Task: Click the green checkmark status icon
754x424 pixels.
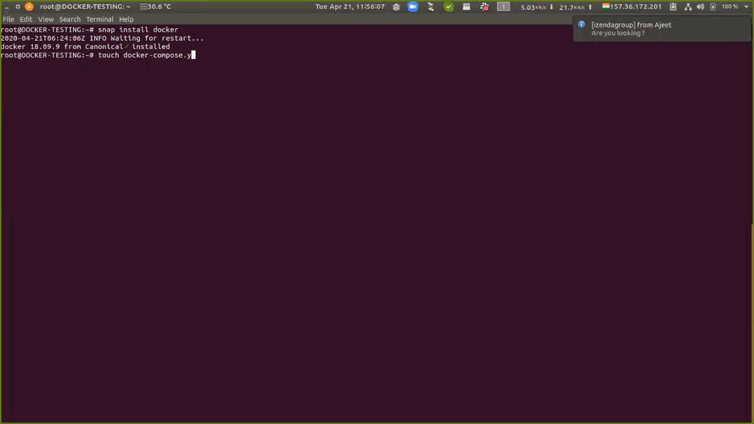Action: [449, 6]
